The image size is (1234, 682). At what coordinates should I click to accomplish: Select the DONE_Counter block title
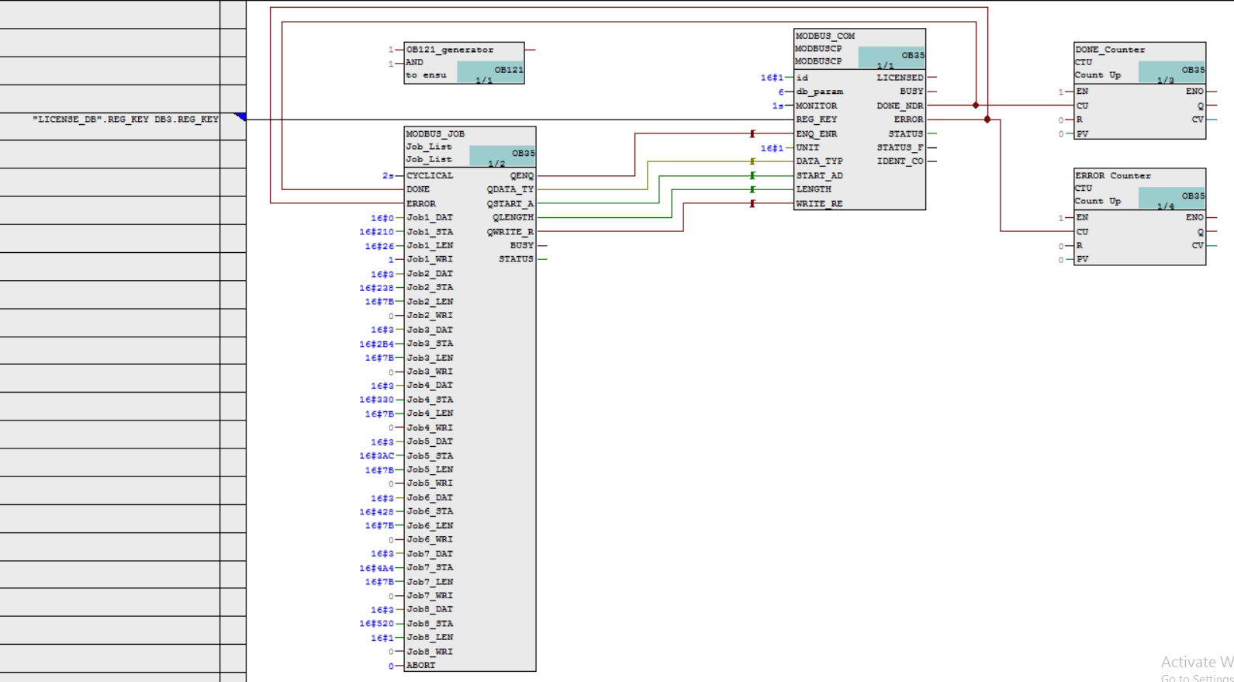click(1110, 50)
